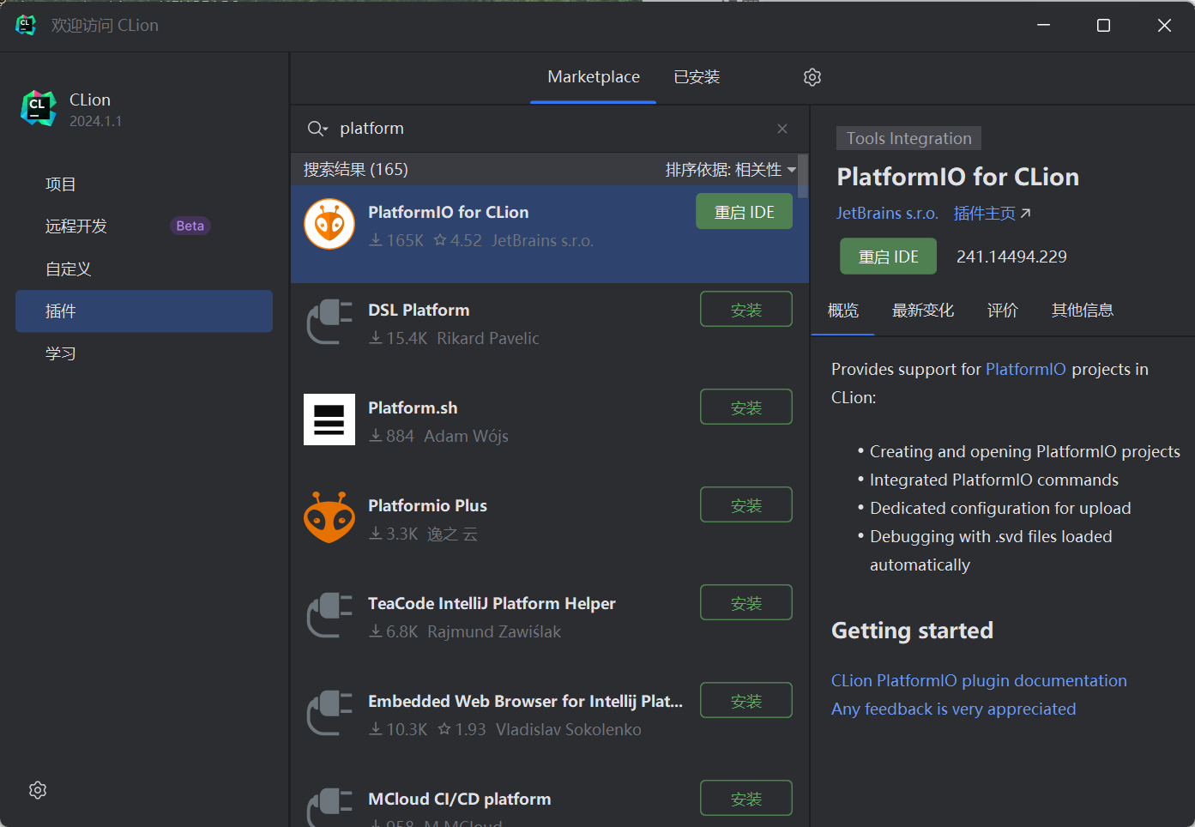Select TeaCode IntelliJ Platform Helper entry title
This screenshot has width=1195, height=827.
pyautogui.click(x=492, y=604)
